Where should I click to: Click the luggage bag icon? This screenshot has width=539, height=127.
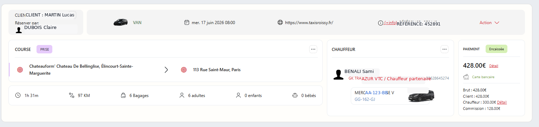point(123,95)
